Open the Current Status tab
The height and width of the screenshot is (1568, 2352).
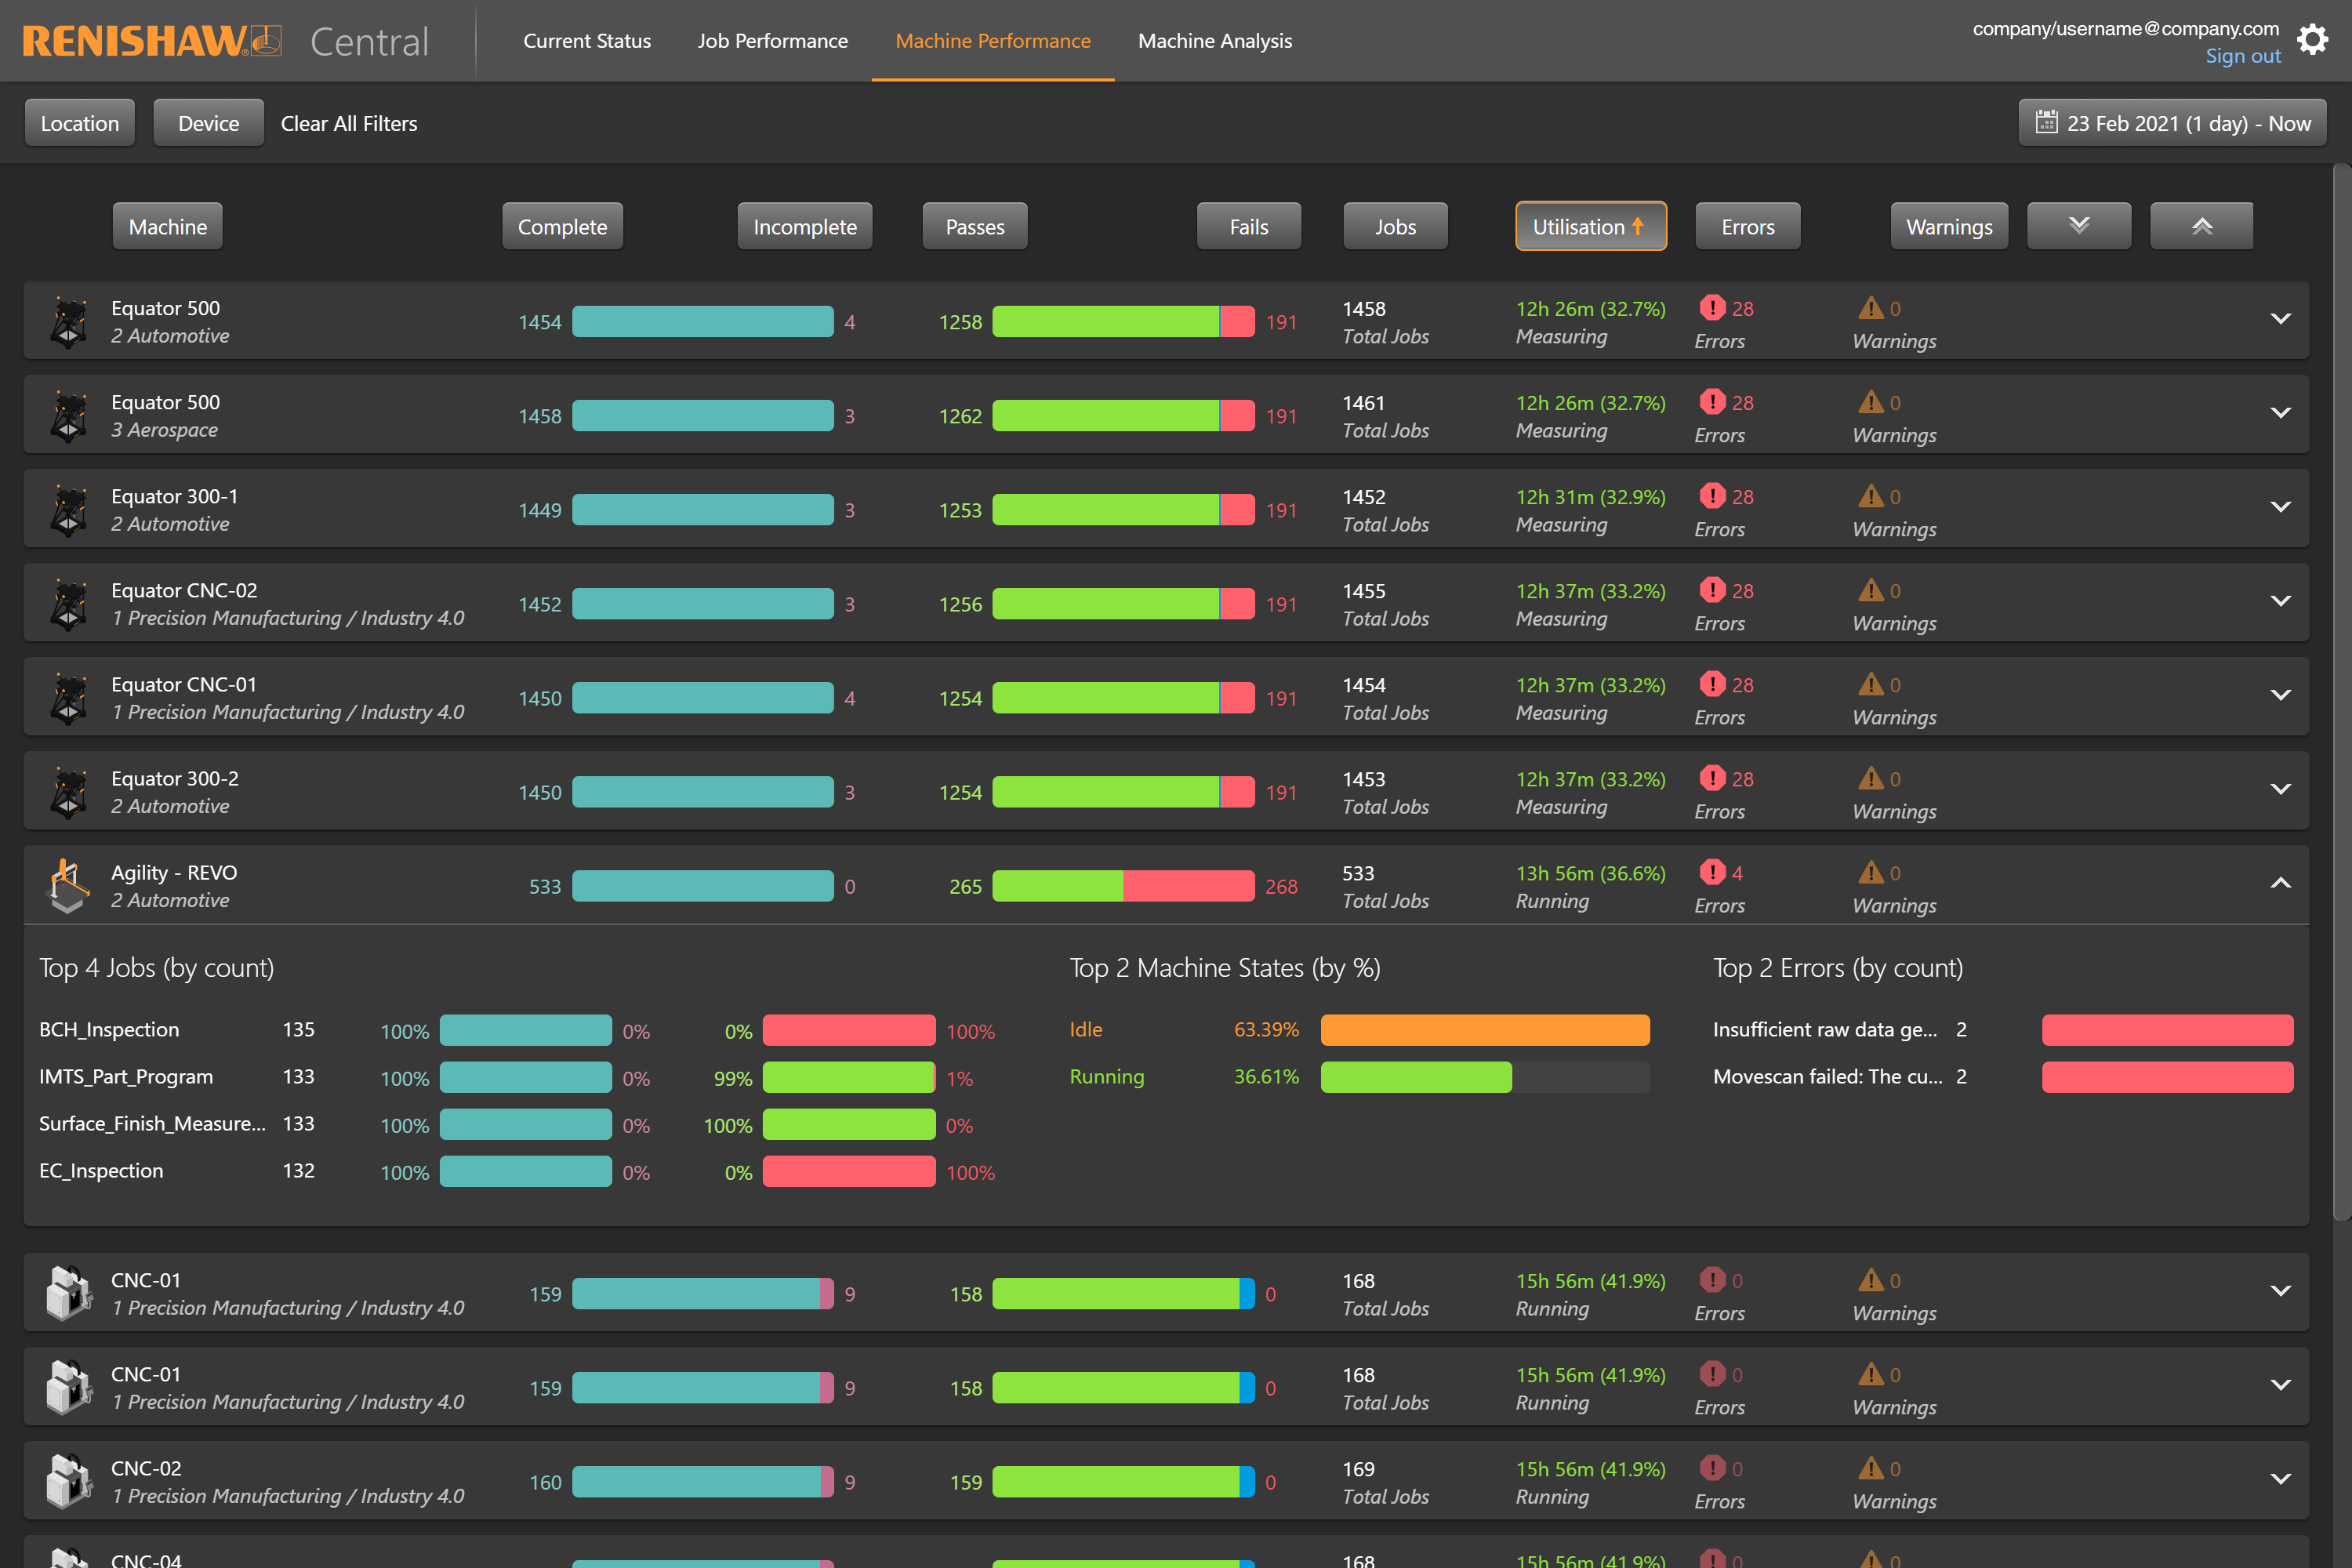(587, 41)
